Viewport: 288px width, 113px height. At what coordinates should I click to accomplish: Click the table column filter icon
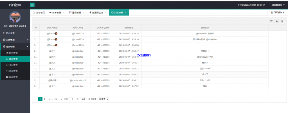(x=271, y=21)
